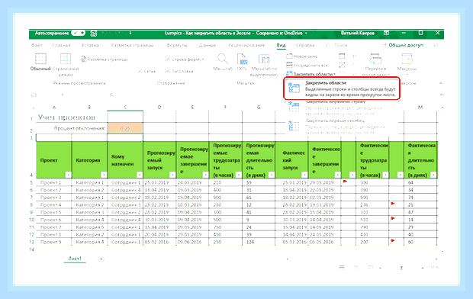
Task: Toggle the Сетка gridlines checkbox
Action: tap(146, 71)
